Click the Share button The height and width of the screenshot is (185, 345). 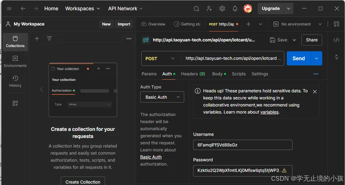(x=312, y=40)
